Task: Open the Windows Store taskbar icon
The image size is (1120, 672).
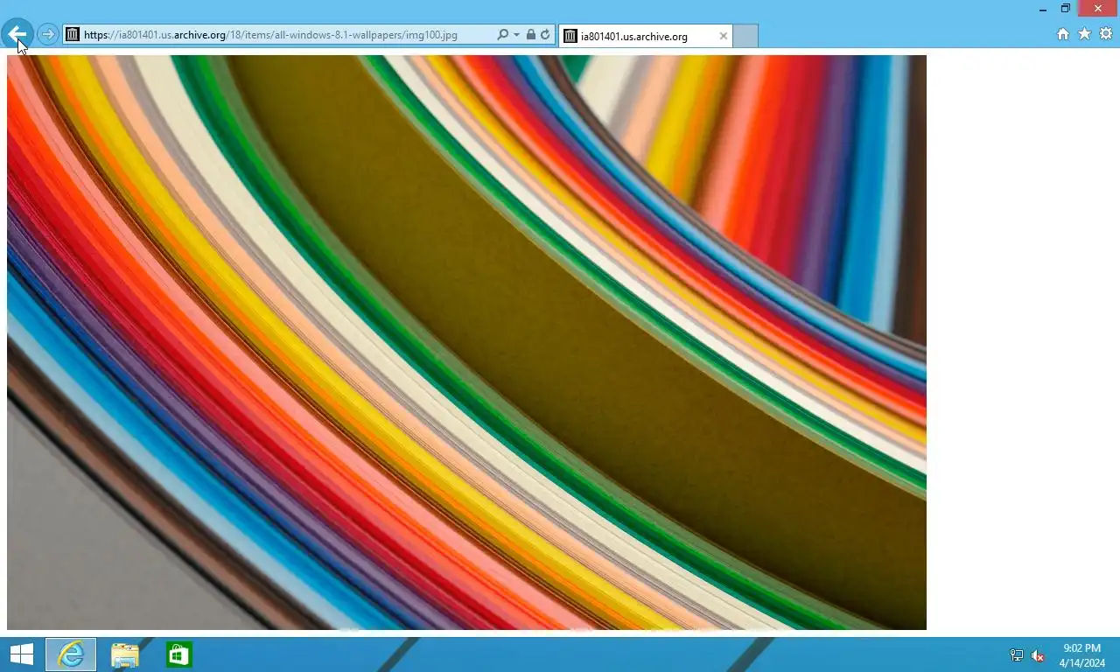Action: point(179,654)
